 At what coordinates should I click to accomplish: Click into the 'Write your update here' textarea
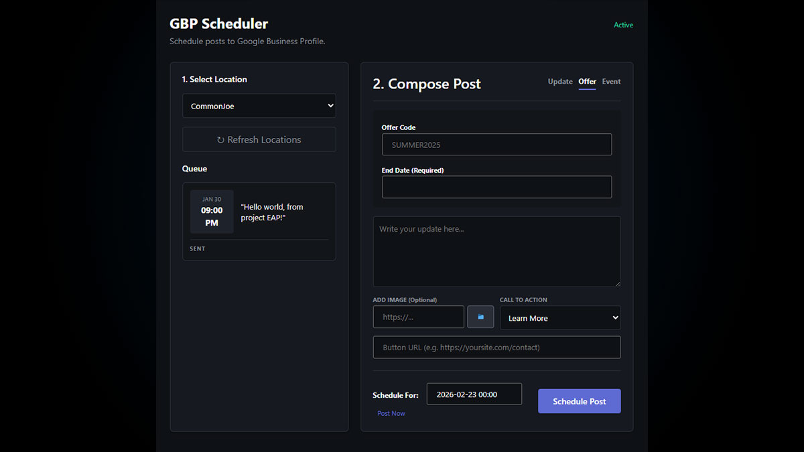[x=496, y=251]
